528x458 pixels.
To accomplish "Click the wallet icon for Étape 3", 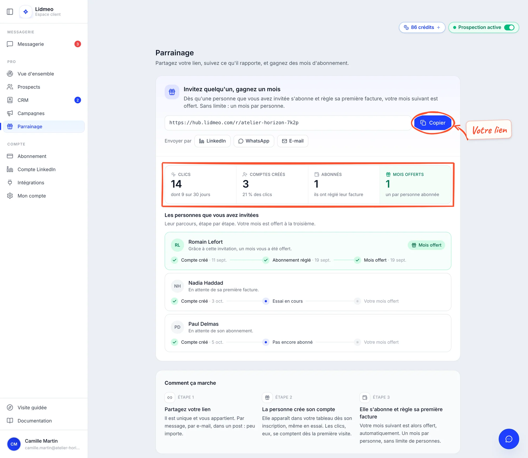I will [x=365, y=397].
